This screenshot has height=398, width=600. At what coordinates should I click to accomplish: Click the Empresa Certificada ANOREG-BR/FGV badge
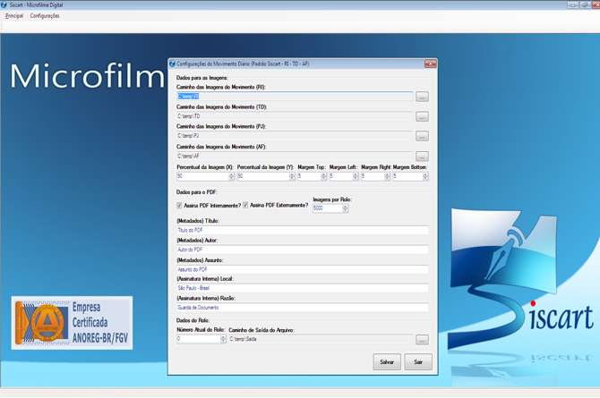[x=72, y=323]
